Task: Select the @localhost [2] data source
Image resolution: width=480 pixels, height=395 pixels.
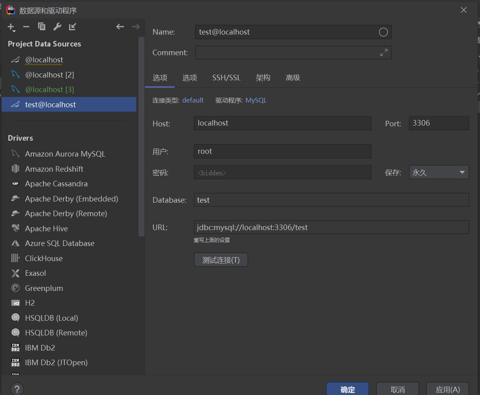Action: pos(69,75)
